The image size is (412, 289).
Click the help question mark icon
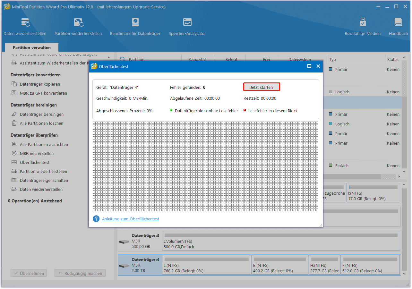coord(96,219)
